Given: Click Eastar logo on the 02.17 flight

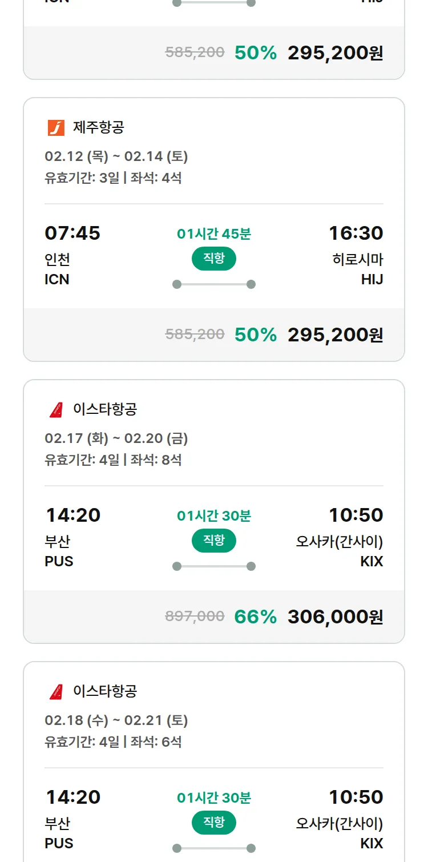Looking at the screenshot, I should pos(56,410).
